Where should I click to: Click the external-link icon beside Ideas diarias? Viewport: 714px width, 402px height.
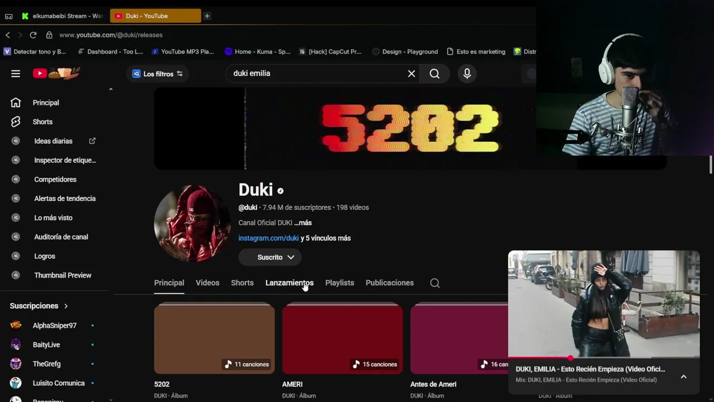pos(93,141)
